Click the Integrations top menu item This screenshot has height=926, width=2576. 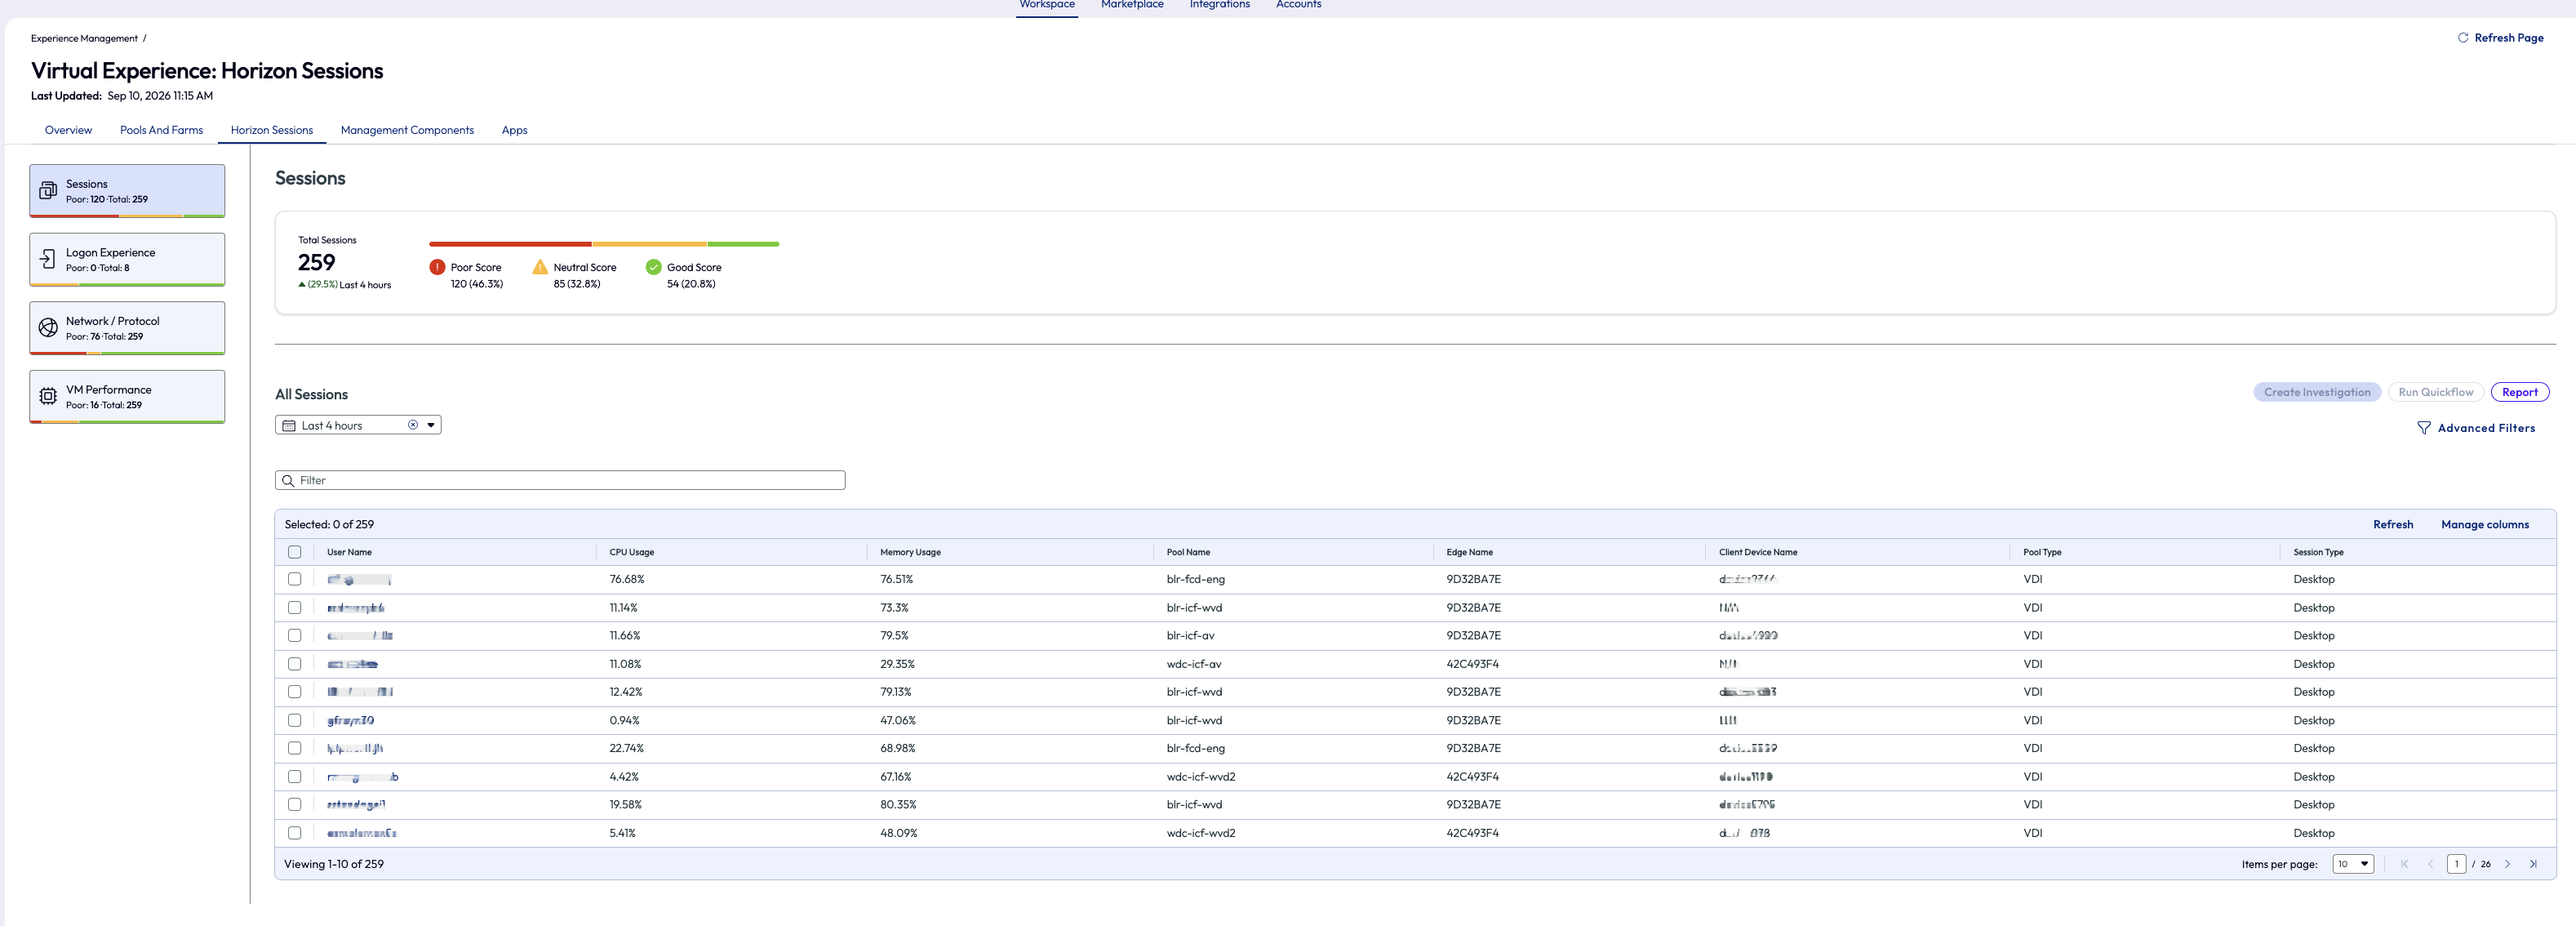click(x=1219, y=5)
